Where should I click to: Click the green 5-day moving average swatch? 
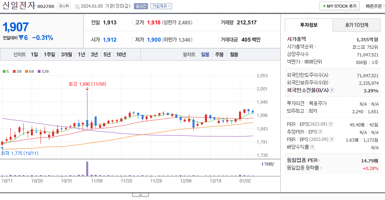(x=4, y=72)
